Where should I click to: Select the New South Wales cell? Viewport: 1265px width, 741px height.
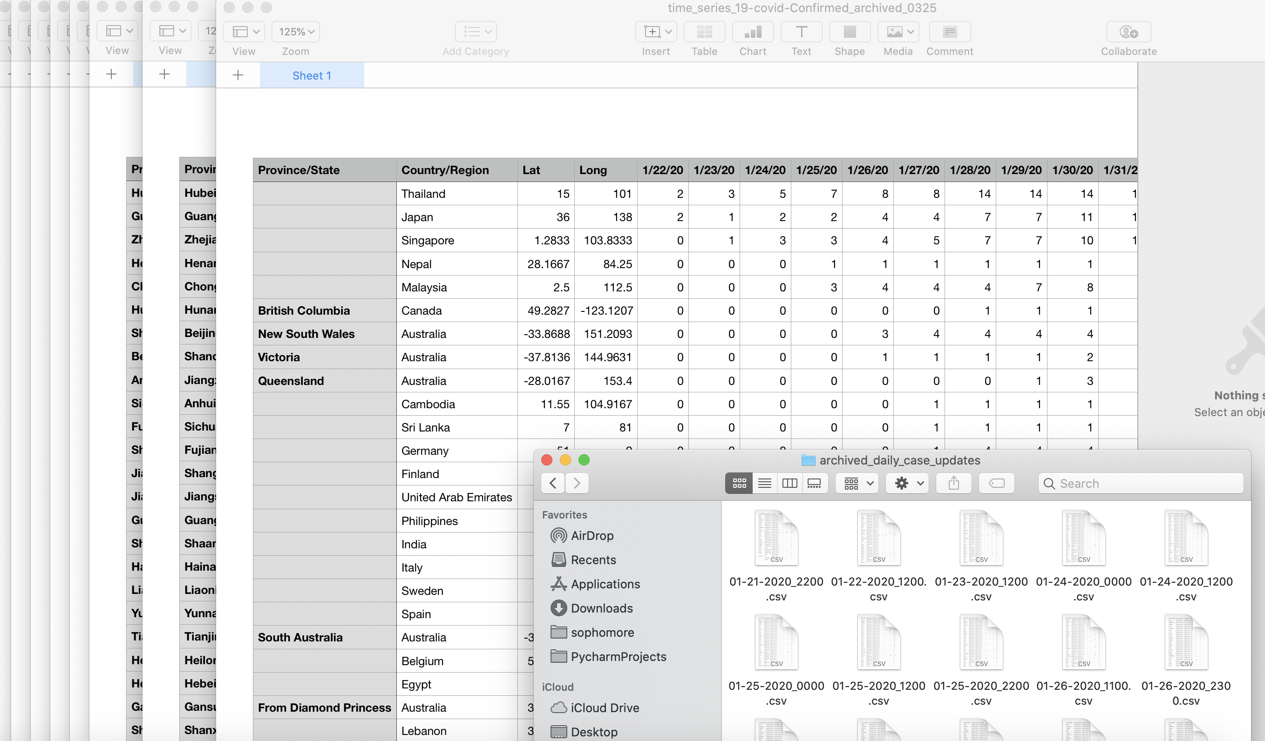tap(324, 334)
